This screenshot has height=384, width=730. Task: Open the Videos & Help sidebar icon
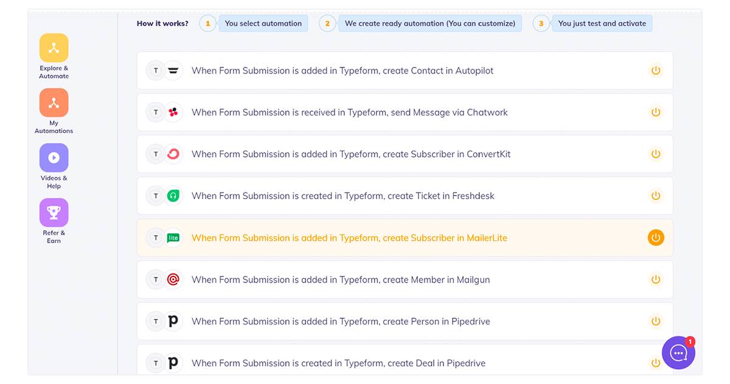(x=54, y=158)
